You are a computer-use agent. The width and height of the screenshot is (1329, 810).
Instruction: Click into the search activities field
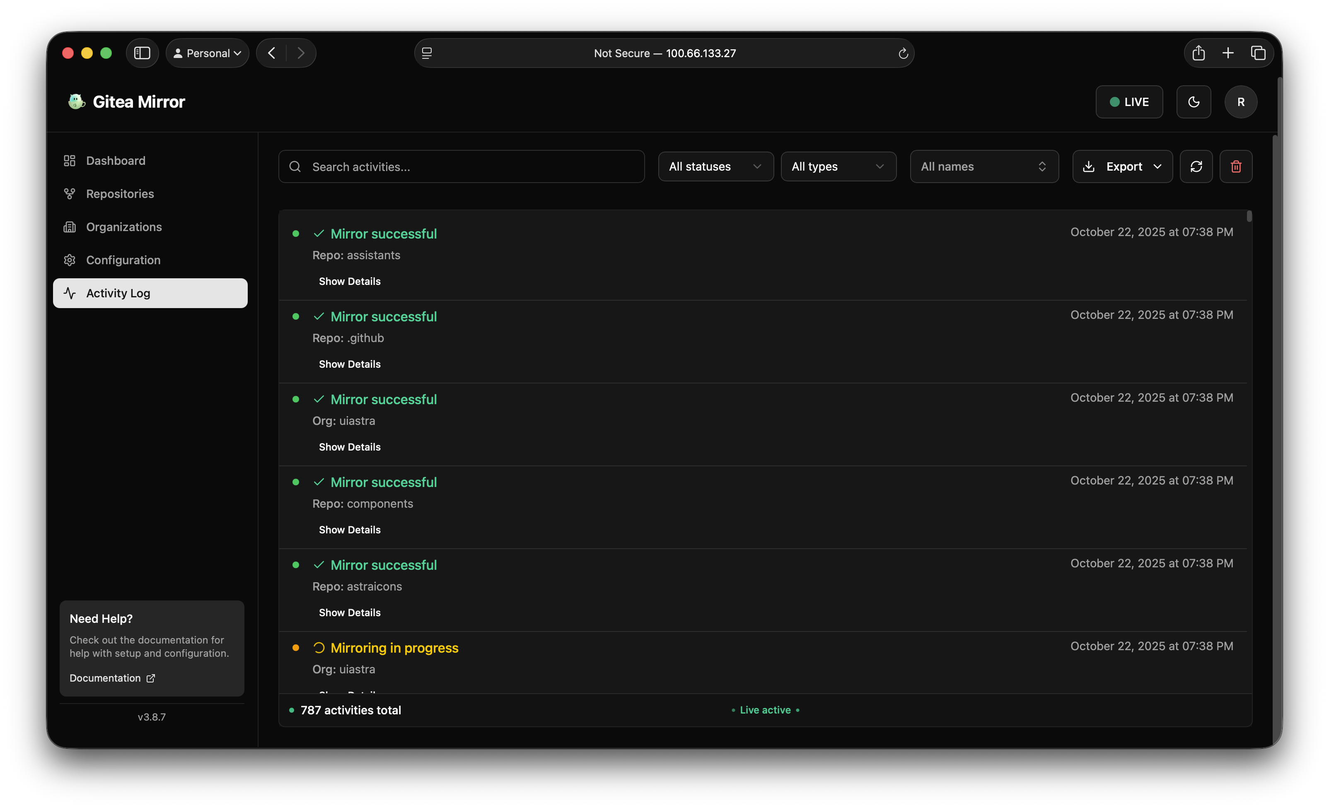pyautogui.click(x=461, y=166)
